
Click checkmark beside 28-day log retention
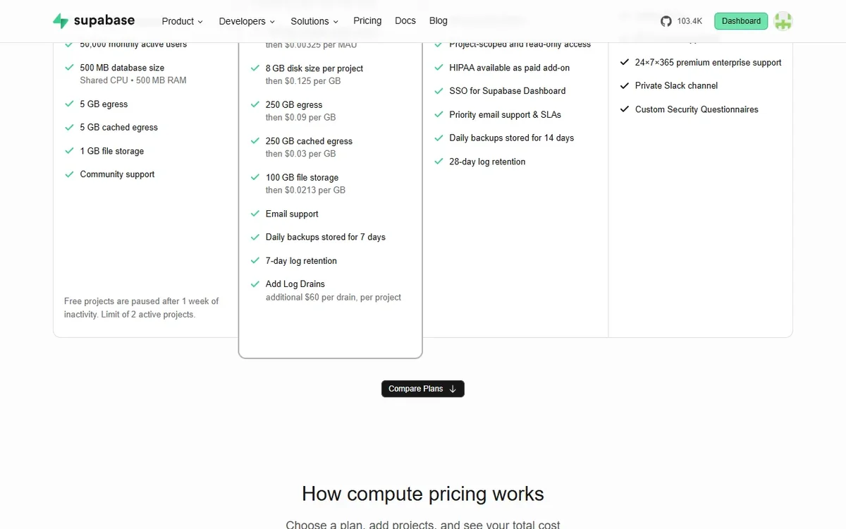[439, 162]
